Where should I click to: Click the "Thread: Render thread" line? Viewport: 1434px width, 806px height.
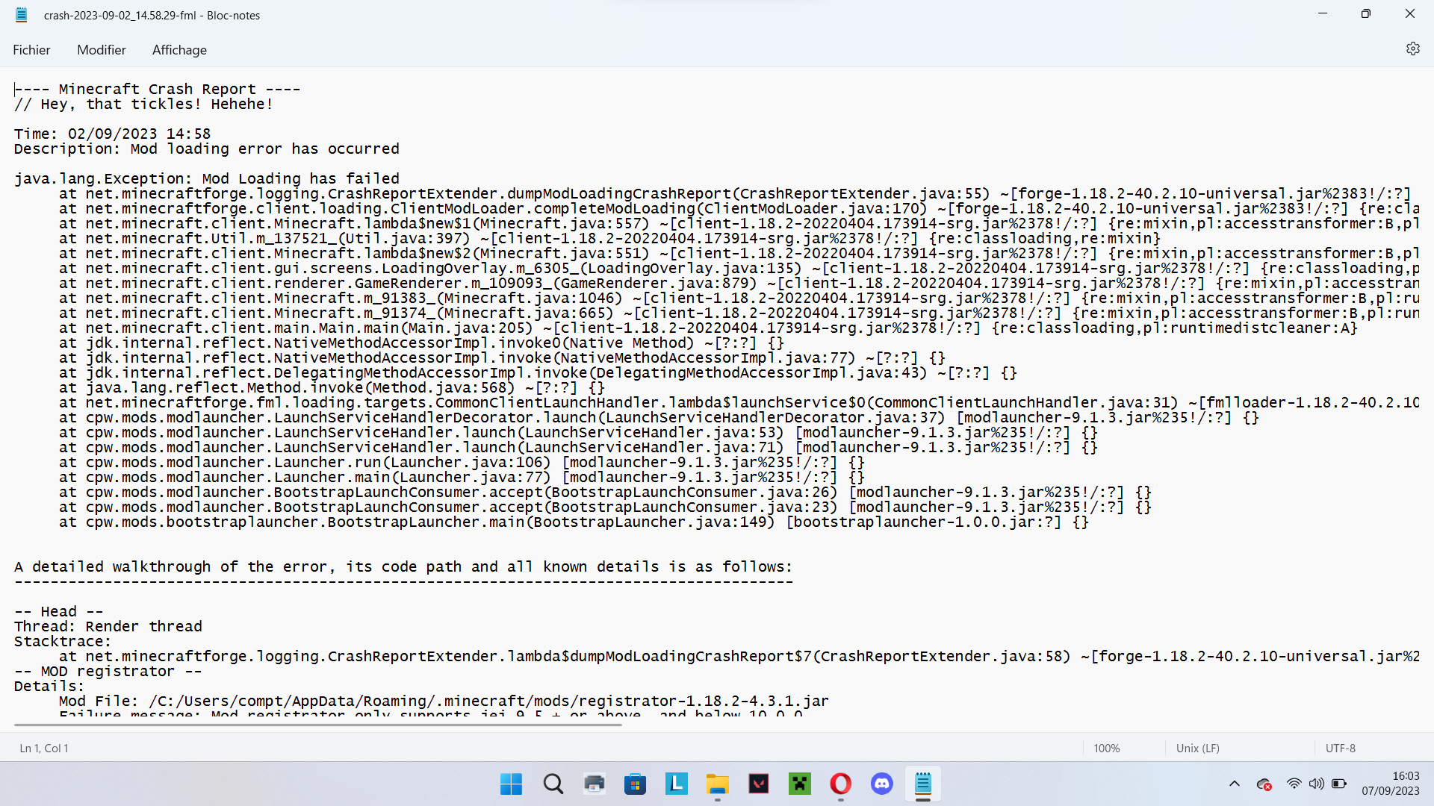pyautogui.click(x=108, y=627)
